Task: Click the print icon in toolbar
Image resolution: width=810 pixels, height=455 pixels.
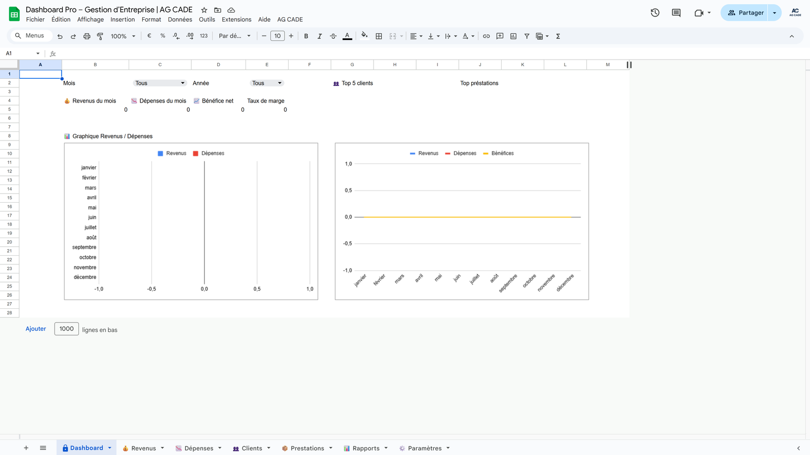Action: 87,36
